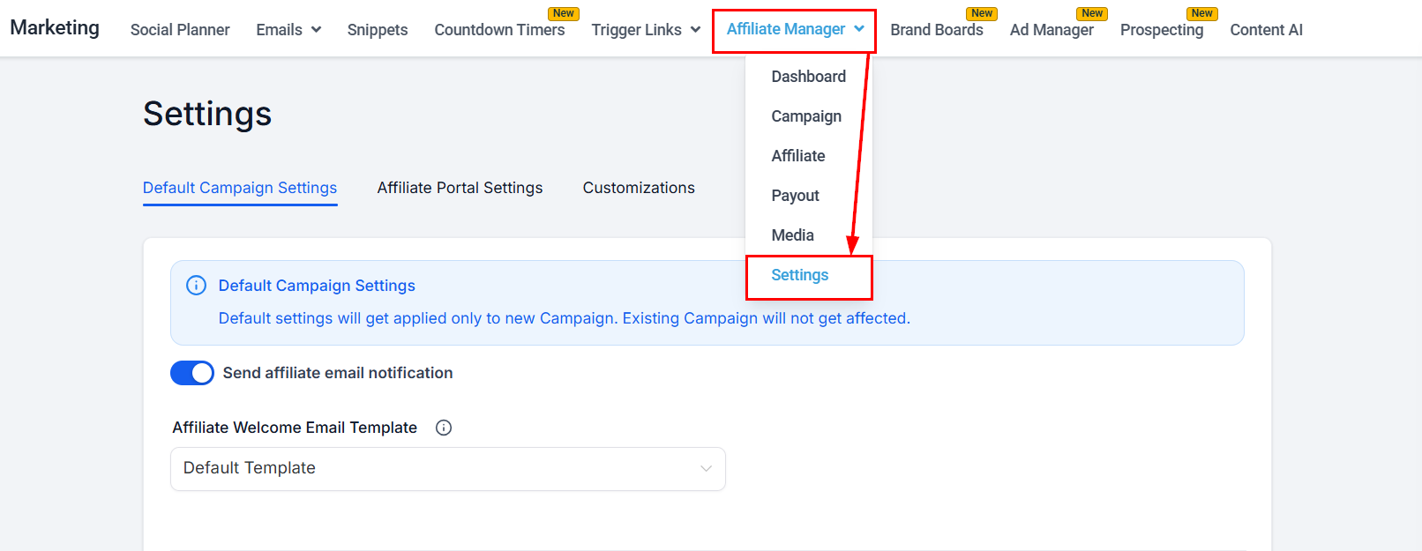The image size is (1422, 551).
Task: Choose Dashboard from the Affiliate Manager menu
Action: (808, 77)
